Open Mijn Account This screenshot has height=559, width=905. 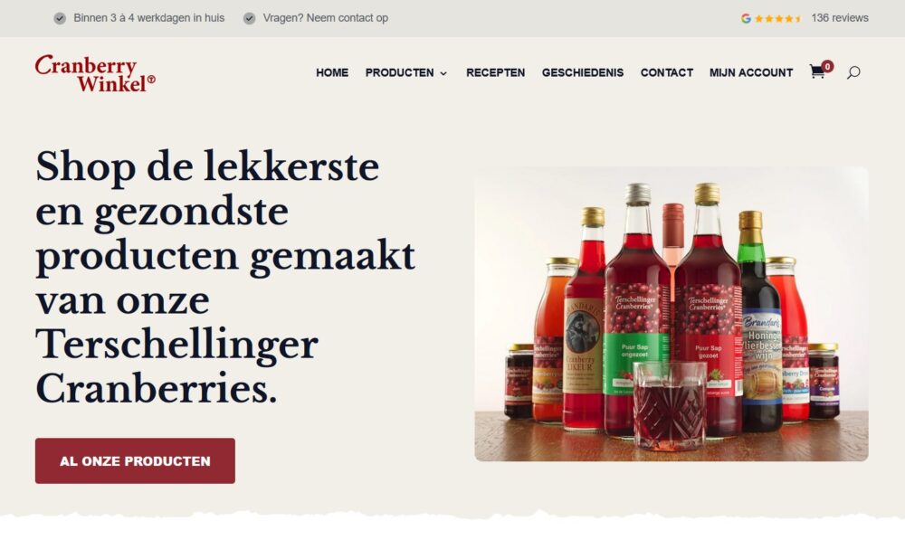751,72
